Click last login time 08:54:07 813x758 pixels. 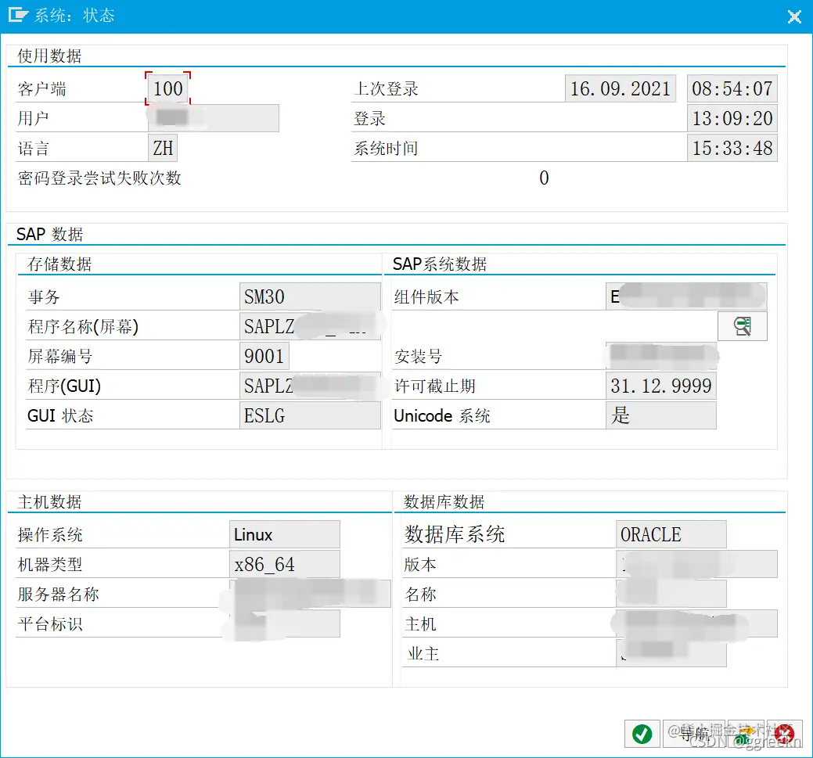(x=732, y=88)
